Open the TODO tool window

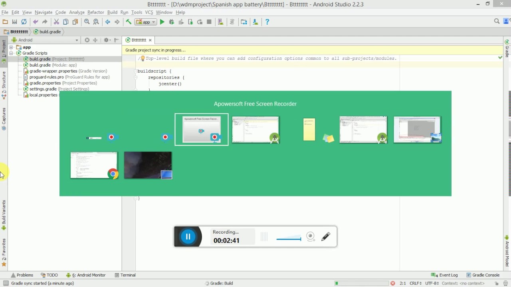pos(49,275)
